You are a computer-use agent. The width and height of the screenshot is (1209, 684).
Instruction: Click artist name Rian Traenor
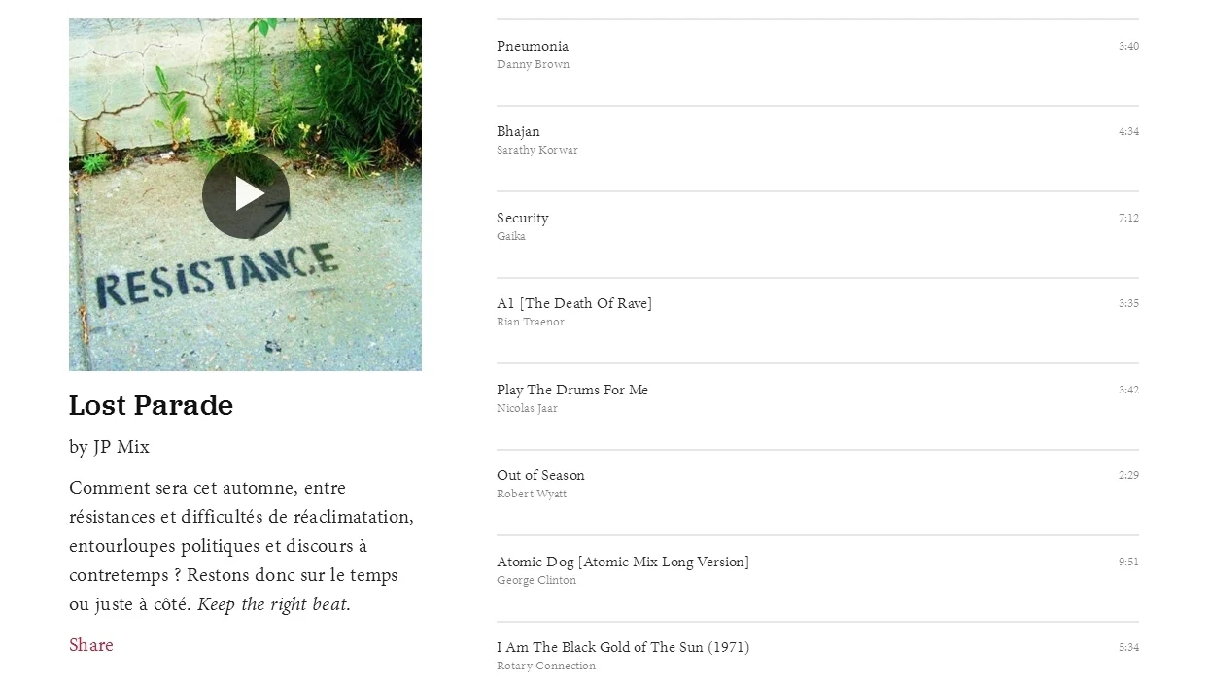[x=531, y=322]
